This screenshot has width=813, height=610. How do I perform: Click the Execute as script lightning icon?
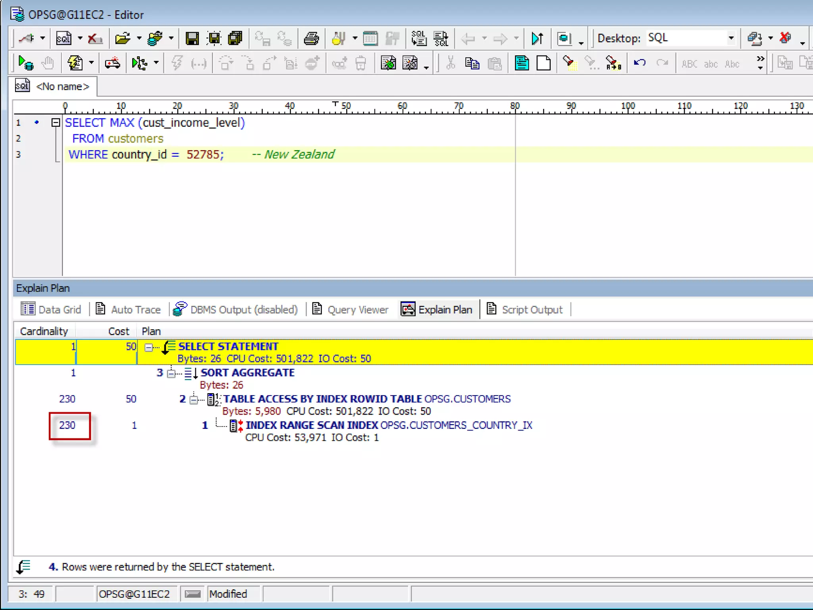pos(75,63)
